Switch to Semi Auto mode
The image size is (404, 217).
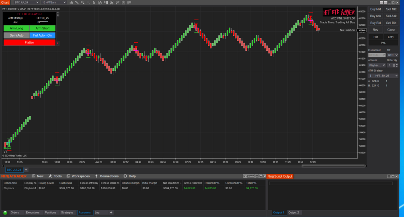pyautogui.click(x=16, y=35)
